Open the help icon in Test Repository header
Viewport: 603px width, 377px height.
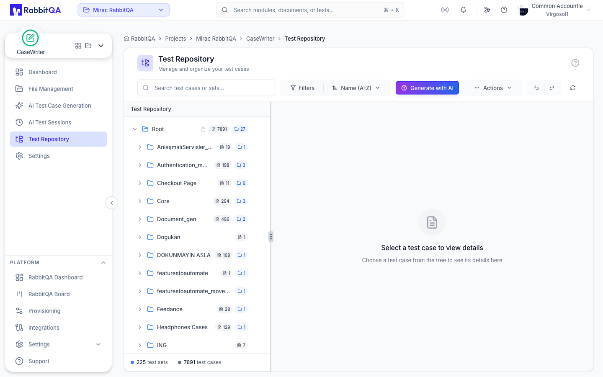coord(575,63)
